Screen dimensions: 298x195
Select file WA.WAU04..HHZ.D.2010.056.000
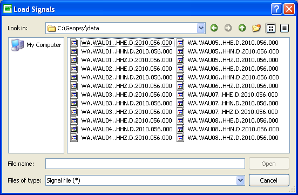tap(127, 138)
